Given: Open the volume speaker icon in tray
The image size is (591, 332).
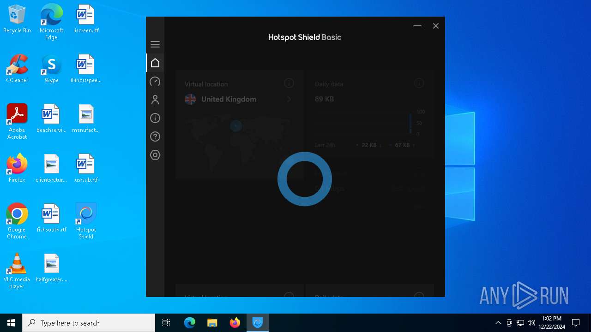Looking at the screenshot, I should click(531, 323).
